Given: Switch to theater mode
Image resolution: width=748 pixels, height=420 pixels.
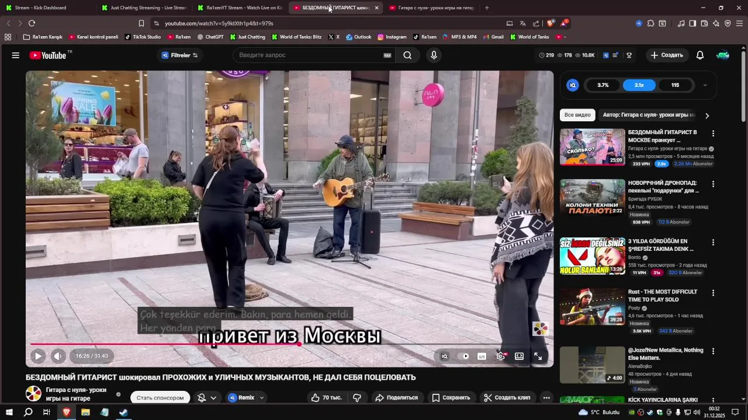Looking at the screenshot, I should (519, 356).
